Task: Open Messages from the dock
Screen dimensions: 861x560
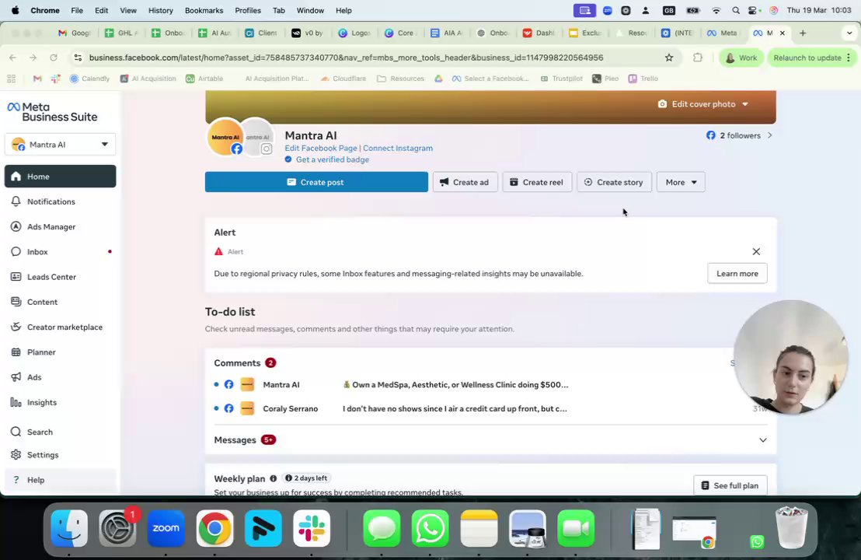Action: tap(382, 528)
